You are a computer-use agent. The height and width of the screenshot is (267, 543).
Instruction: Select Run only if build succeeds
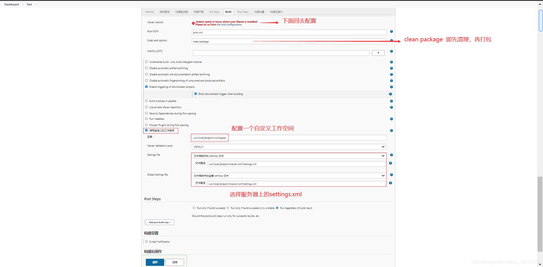(194, 208)
